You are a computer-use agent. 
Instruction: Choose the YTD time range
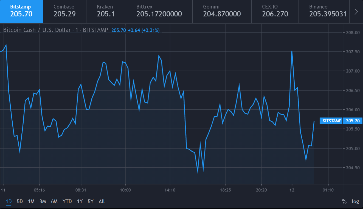67,202
